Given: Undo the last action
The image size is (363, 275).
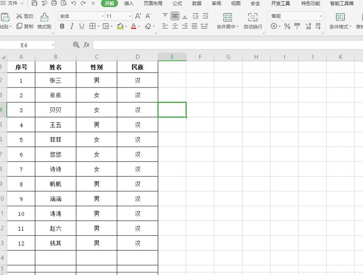Looking at the screenshot, I should [x=73, y=3].
